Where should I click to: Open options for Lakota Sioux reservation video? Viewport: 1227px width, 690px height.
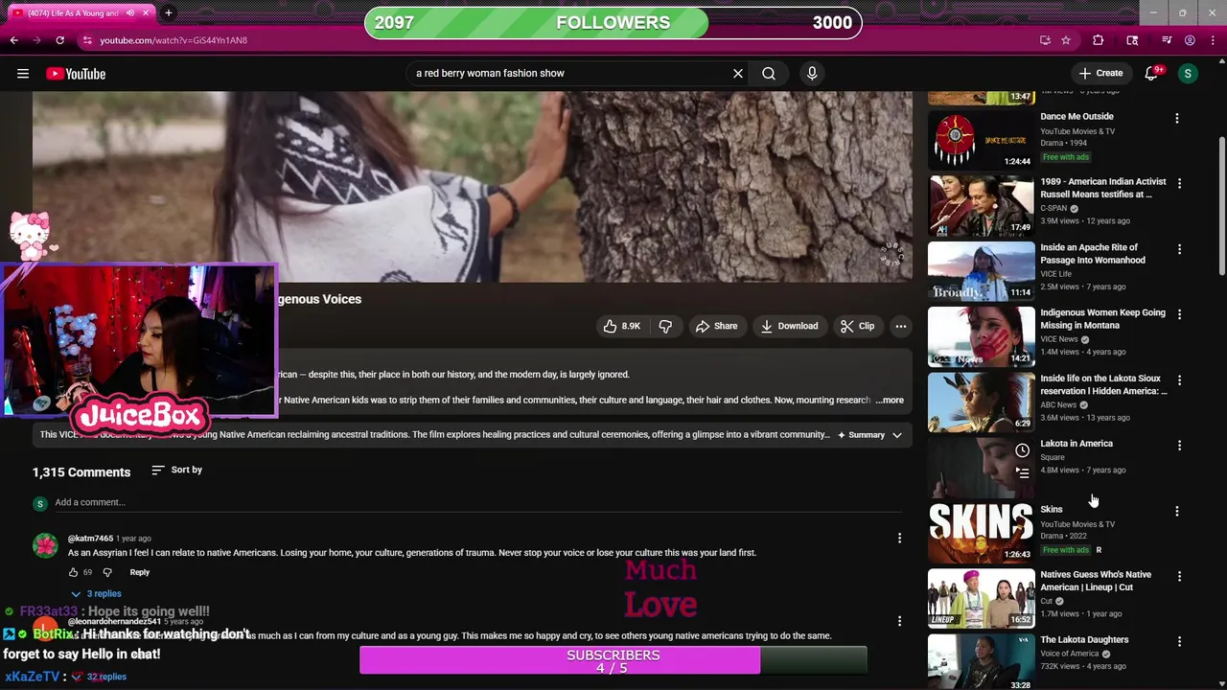(1179, 380)
